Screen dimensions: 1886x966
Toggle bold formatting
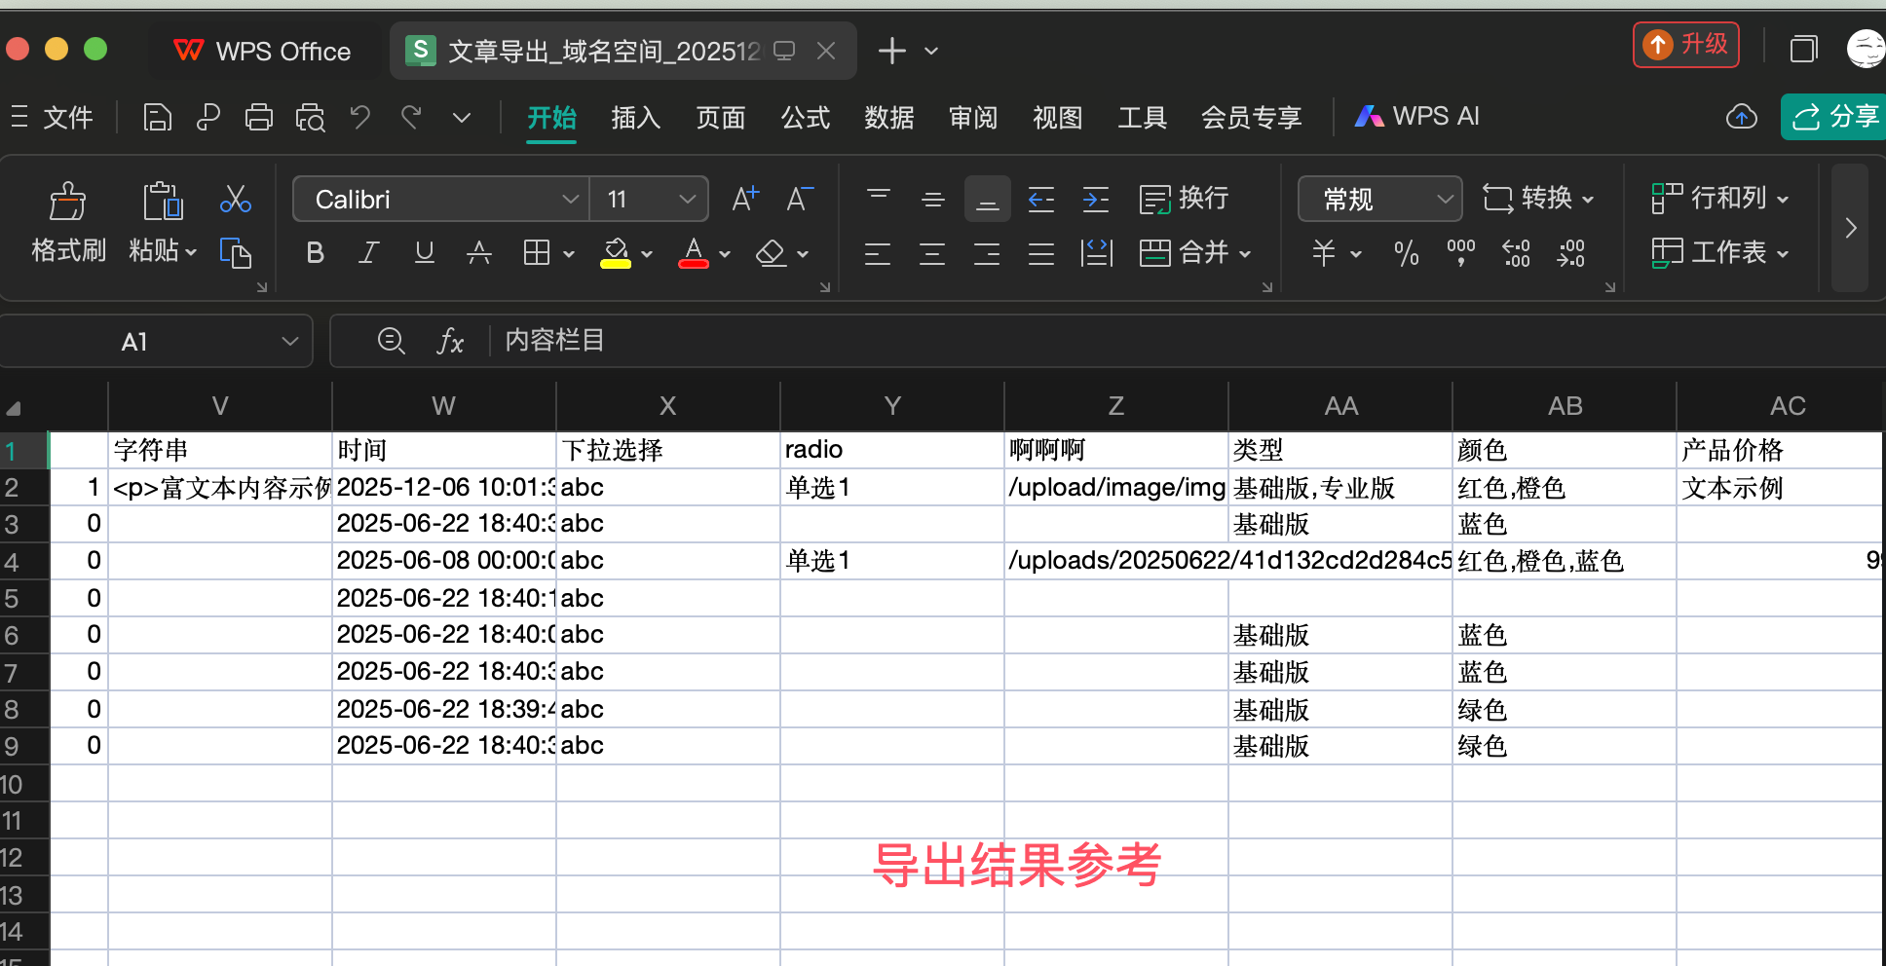[x=314, y=252]
